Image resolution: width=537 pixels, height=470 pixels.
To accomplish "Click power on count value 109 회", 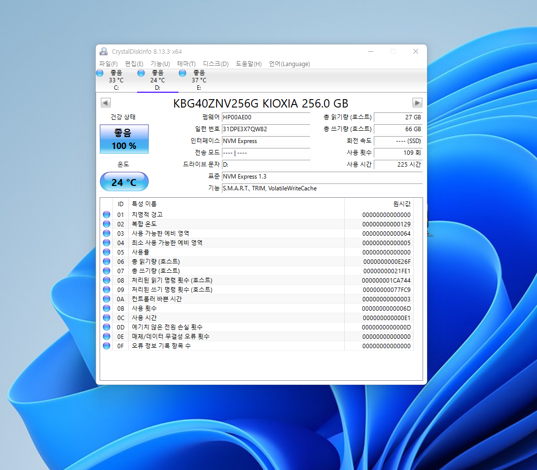I will 398,153.
